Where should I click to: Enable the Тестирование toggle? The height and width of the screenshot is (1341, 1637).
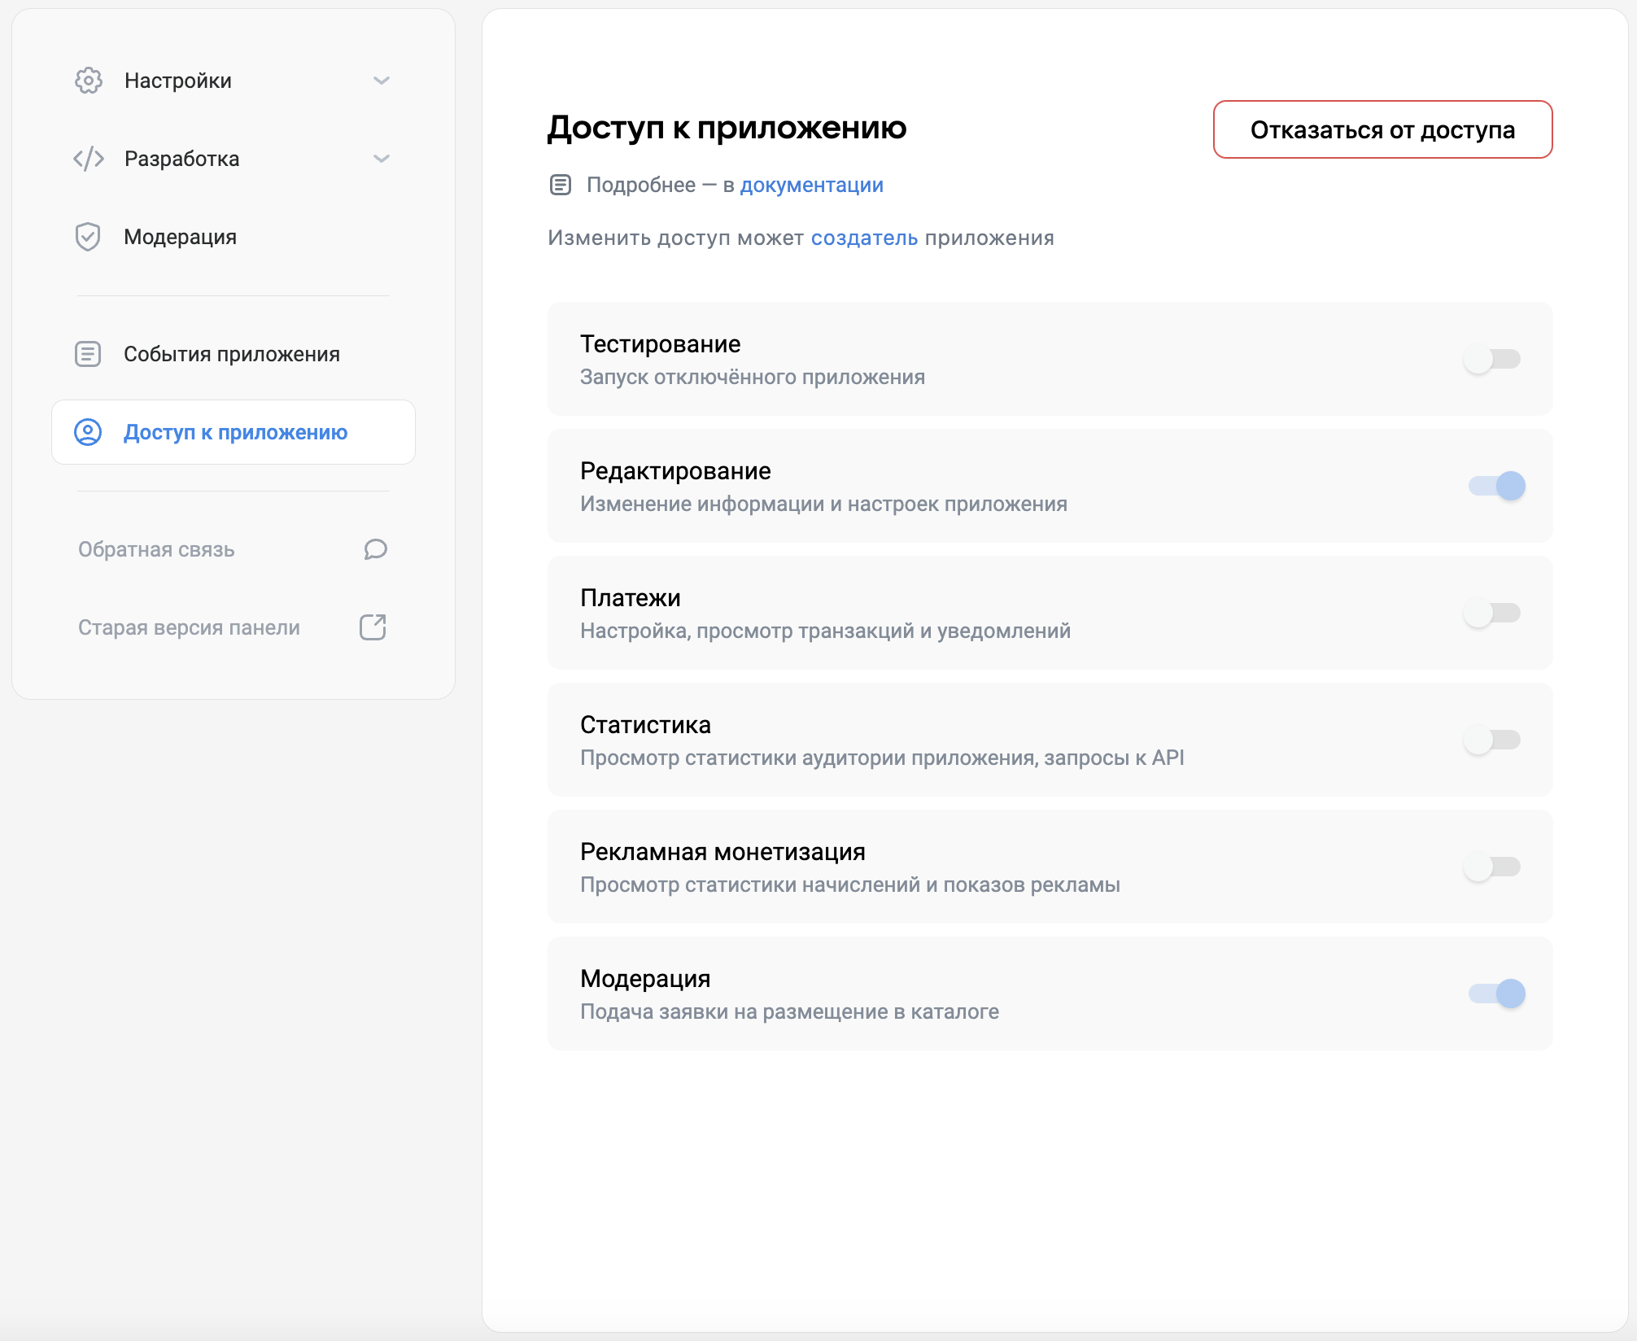coord(1494,359)
